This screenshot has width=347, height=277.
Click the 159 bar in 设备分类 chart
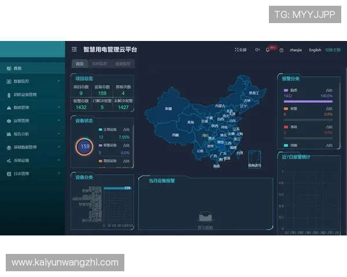coord(118,188)
